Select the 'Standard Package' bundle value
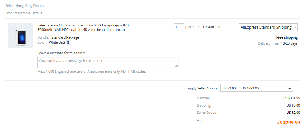 coord(65,37)
